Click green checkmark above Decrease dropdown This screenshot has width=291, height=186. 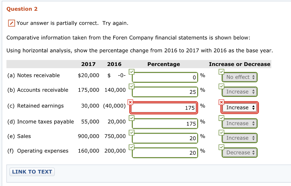coord(221,147)
